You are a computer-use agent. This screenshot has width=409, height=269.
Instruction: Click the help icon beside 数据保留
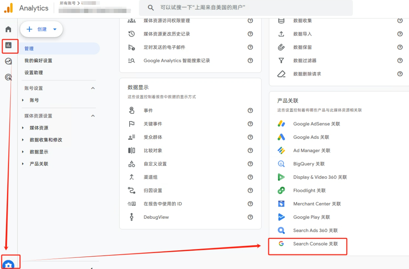coord(400,47)
